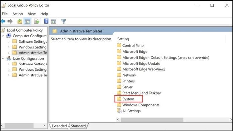Collapse the User Configuration node
The image size is (233, 131).
tap(3, 59)
